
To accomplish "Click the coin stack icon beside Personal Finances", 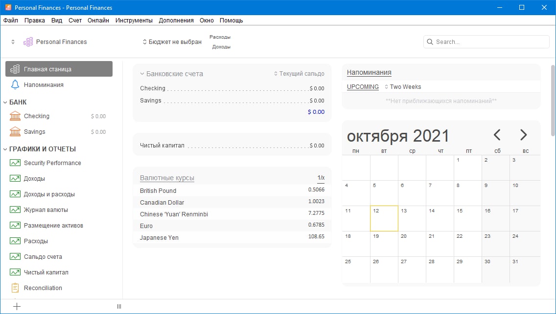I will (x=28, y=42).
